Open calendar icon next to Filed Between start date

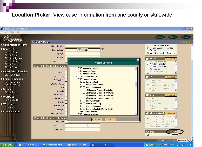click(79, 50)
